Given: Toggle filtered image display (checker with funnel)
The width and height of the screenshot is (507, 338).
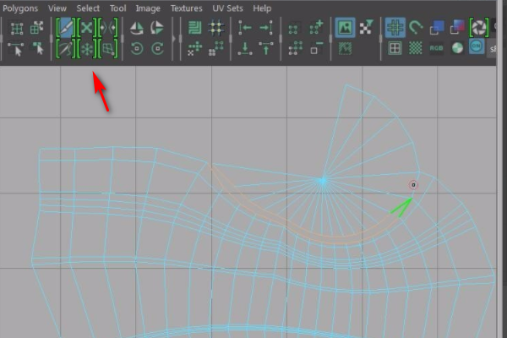Looking at the screenshot, I should [x=367, y=28].
